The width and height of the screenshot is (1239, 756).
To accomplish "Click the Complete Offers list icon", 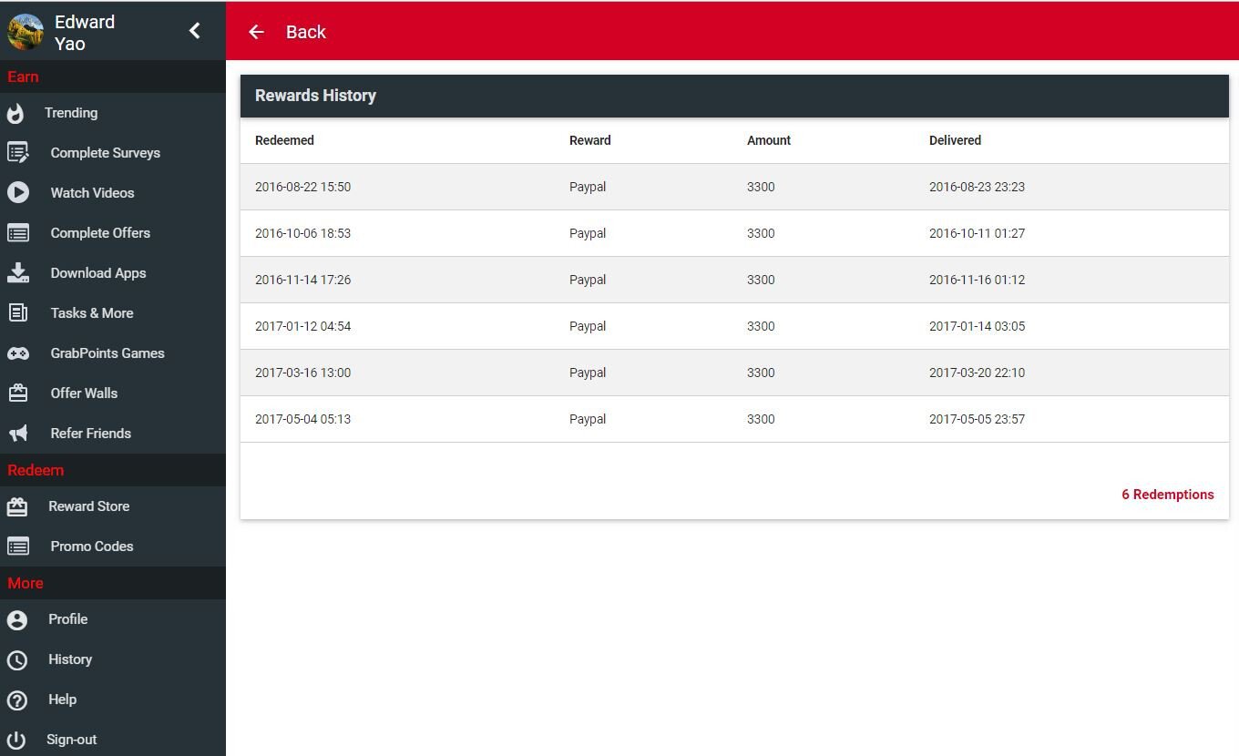I will point(18,233).
